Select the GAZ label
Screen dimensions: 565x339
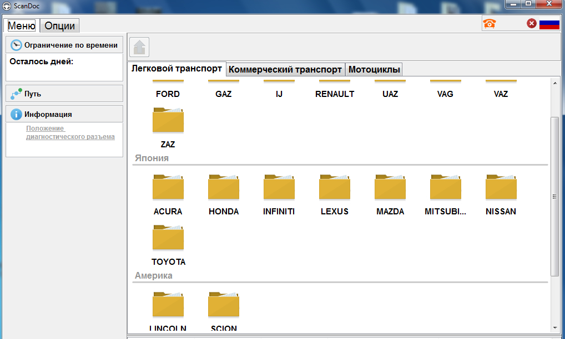point(224,94)
